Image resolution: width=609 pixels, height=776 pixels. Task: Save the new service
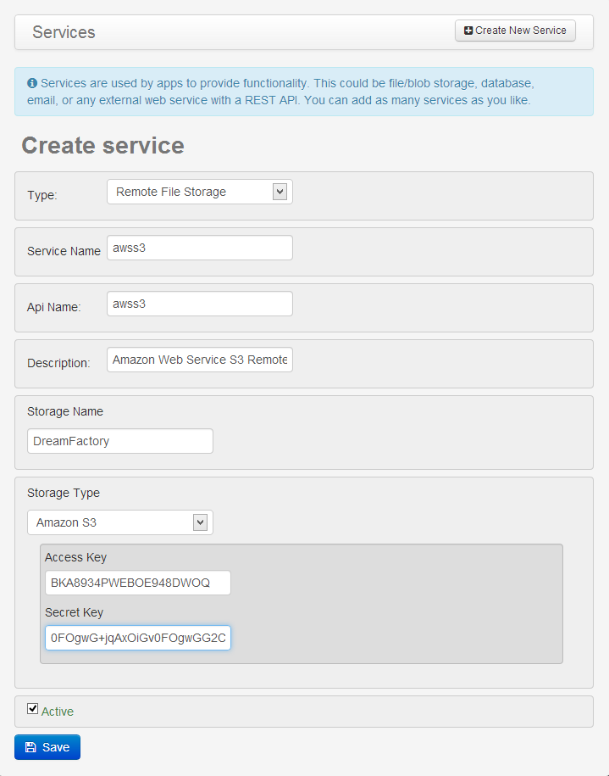pos(47,747)
